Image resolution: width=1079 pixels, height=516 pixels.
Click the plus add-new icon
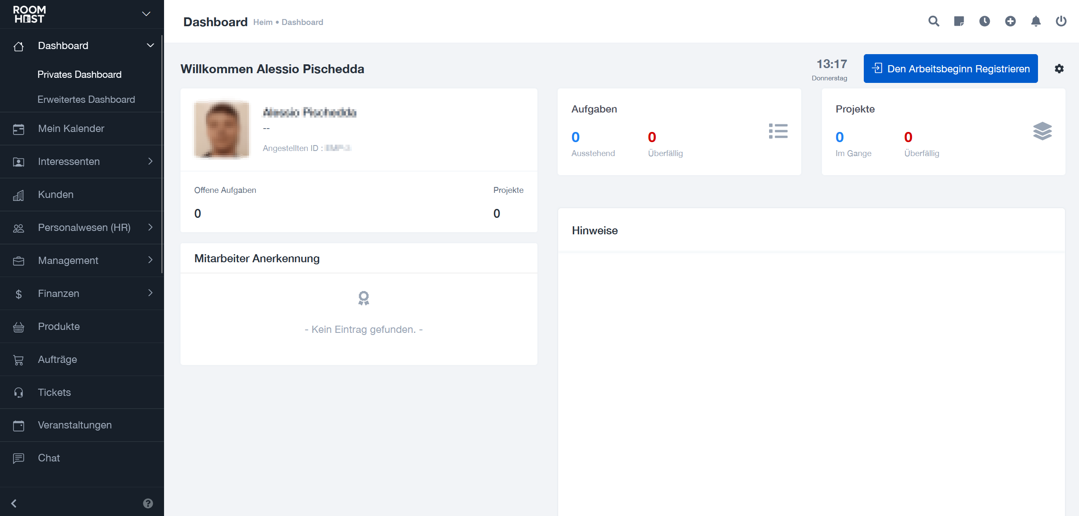(x=1010, y=21)
